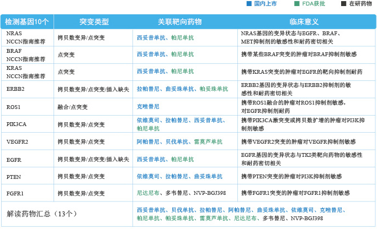Screen dimensions: 377x229
Task: Click 帕妥珠单抗 in the ERBB2 row
Action: [214, 89]
